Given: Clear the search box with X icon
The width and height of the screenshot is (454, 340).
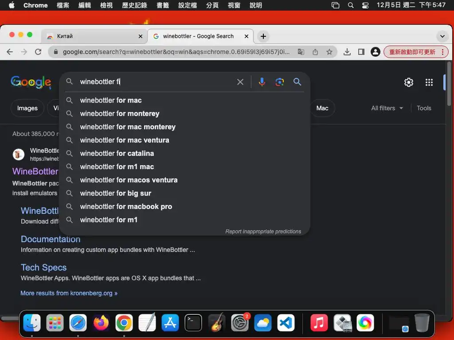Looking at the screenshot, I should coord(240,82).
